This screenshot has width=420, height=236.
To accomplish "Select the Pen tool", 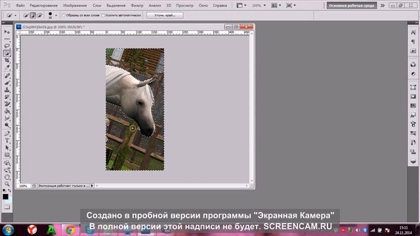I will pos(7,134).
